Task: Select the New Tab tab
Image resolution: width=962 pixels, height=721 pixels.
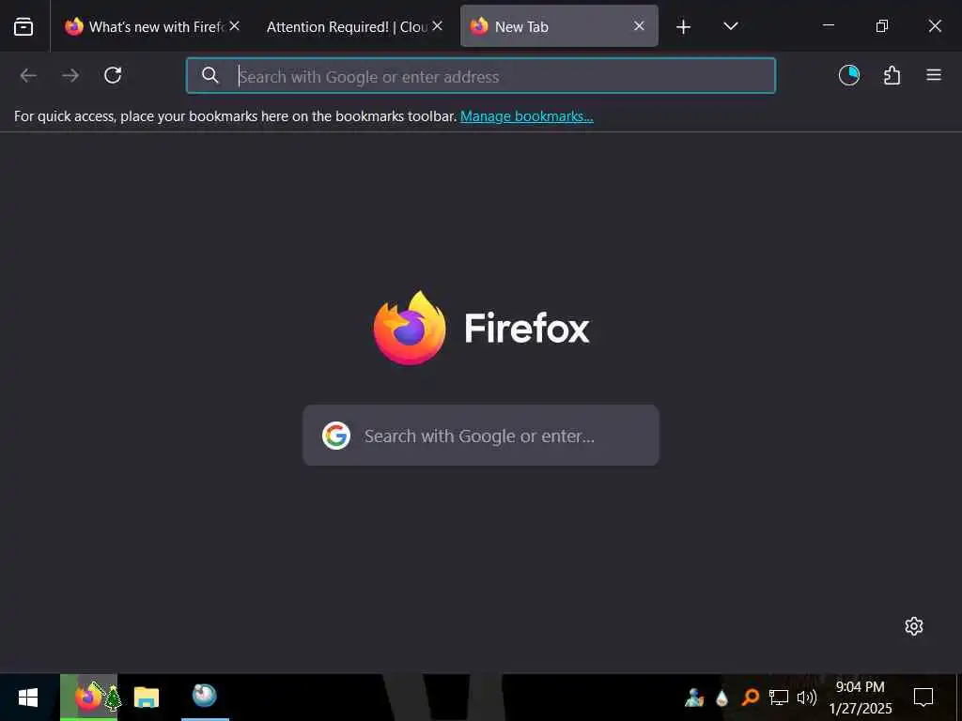Action: point(559,26)
